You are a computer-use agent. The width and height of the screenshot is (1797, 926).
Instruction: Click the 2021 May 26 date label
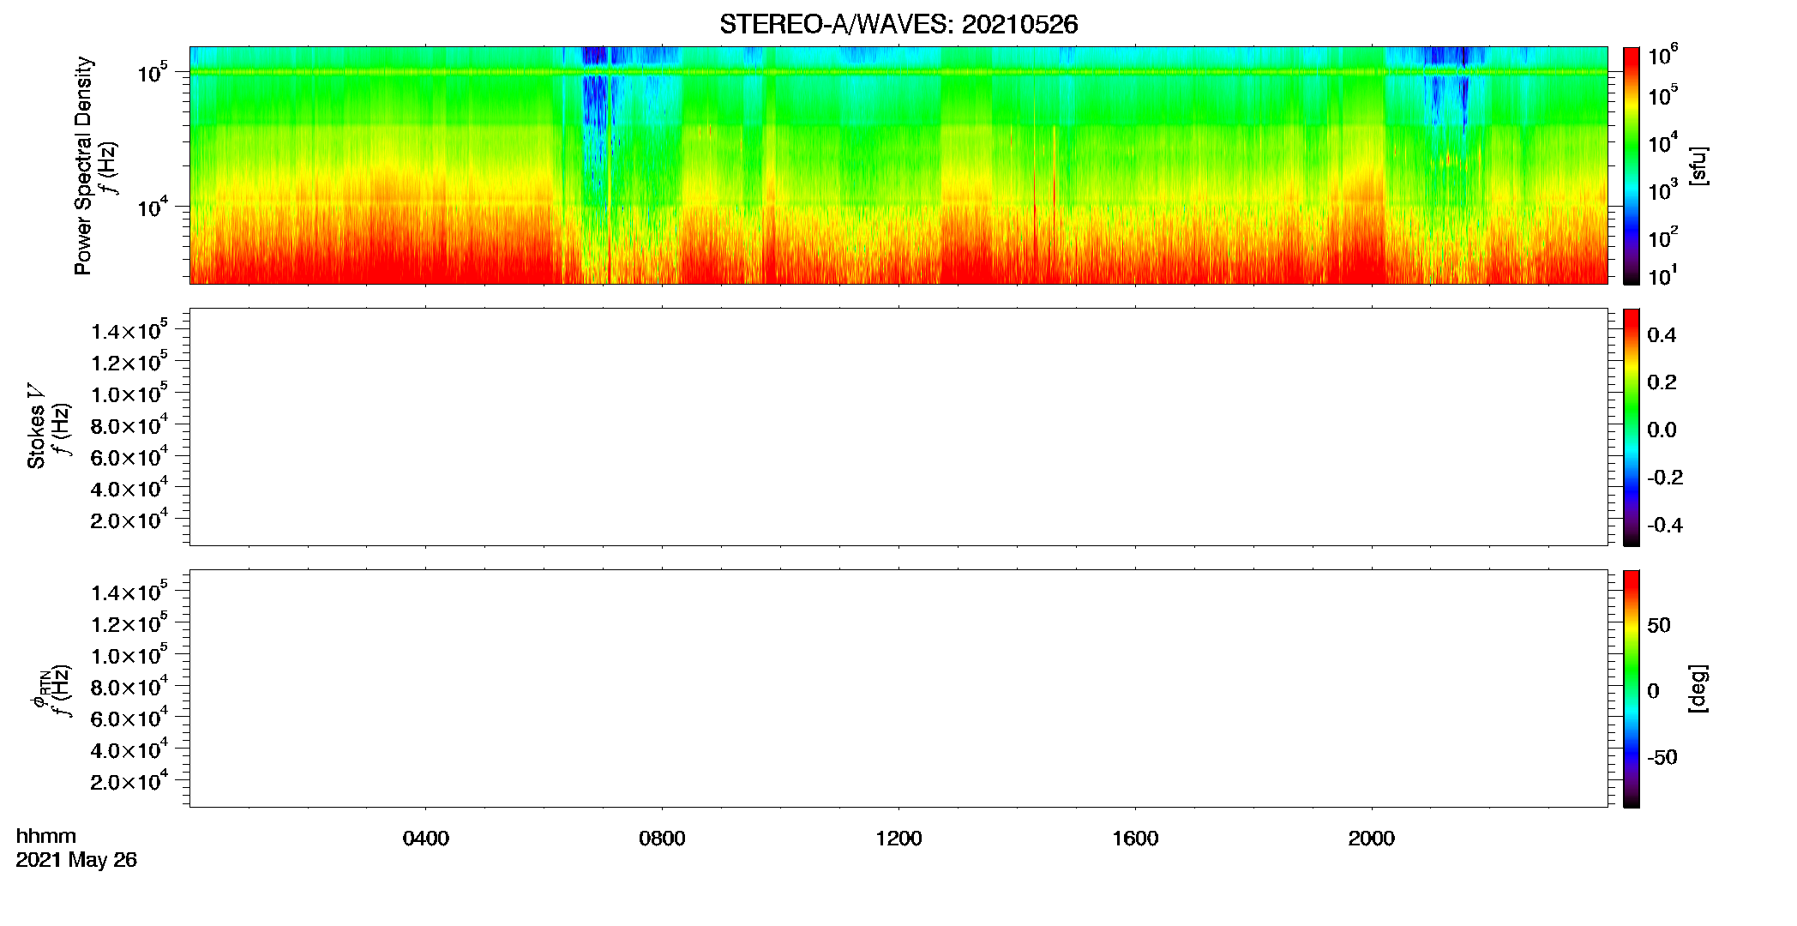tap(76, 860)
